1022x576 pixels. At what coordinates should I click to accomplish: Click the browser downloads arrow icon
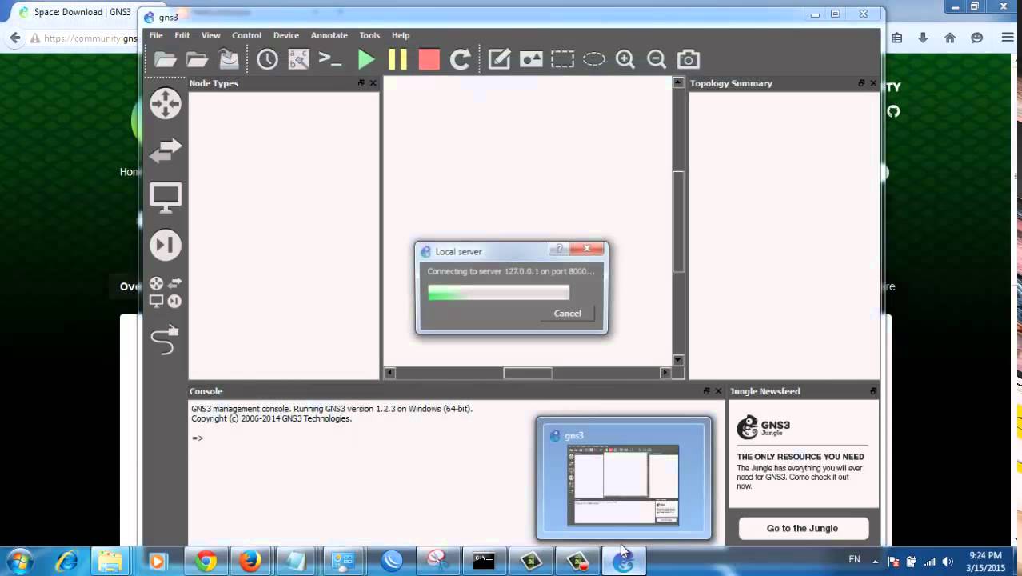pyautogui.click(x=923, y=38)
